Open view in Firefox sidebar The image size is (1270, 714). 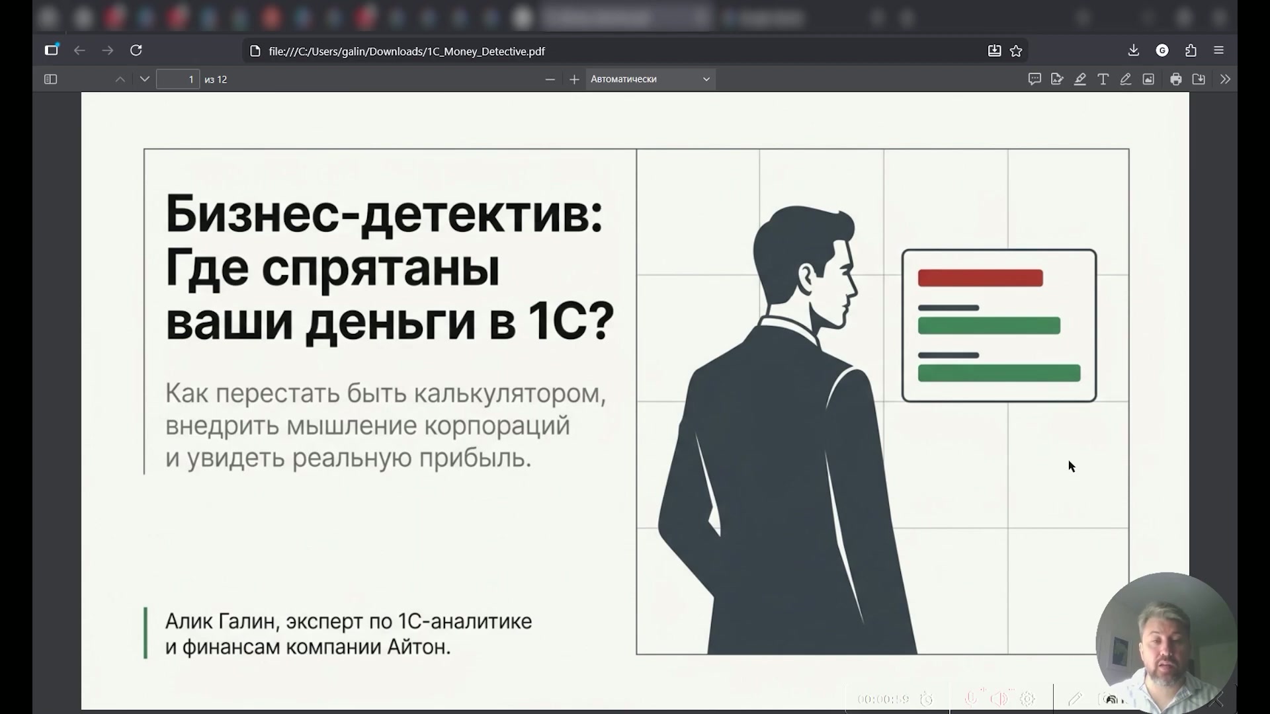click(x=51, y=50)
